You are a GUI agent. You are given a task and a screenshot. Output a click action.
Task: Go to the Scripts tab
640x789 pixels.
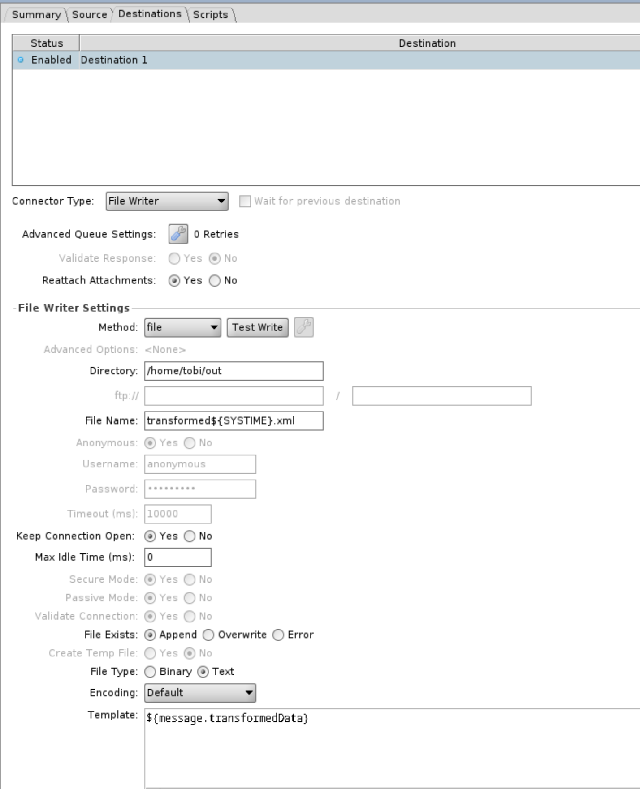coord(210,15)
